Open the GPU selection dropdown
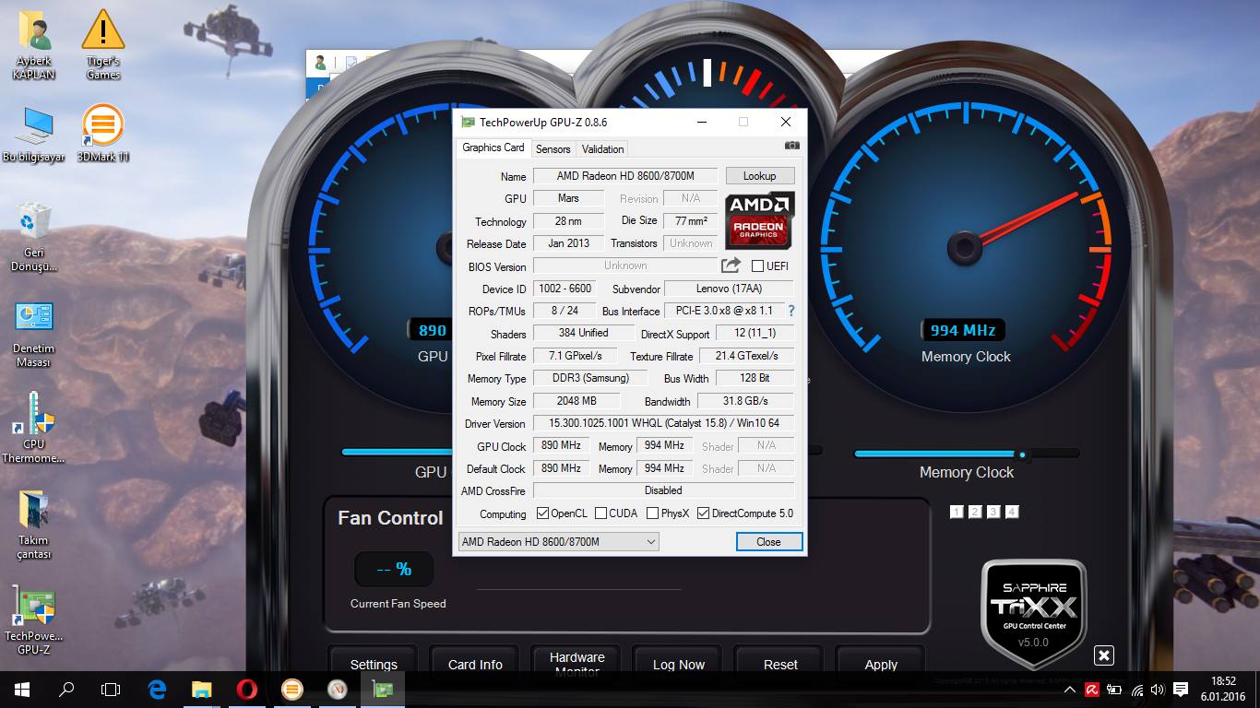Screen dimensions: 1260x708 click(x=558, y=542)
